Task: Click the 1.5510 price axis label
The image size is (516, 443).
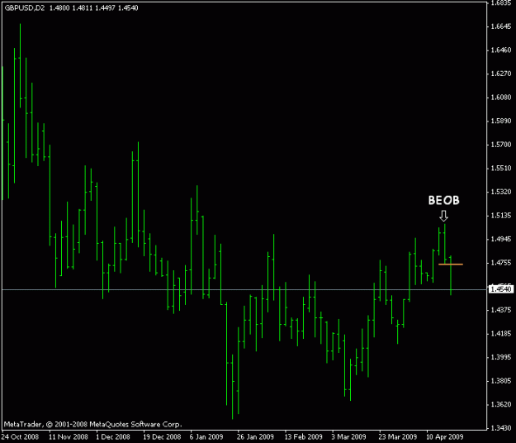Action: coord(501,169)
